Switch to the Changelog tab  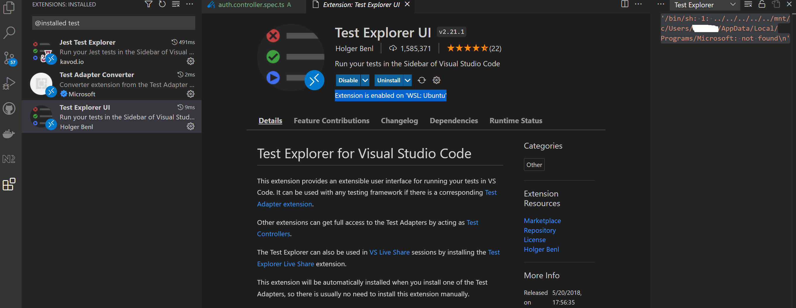pos(399,121)
